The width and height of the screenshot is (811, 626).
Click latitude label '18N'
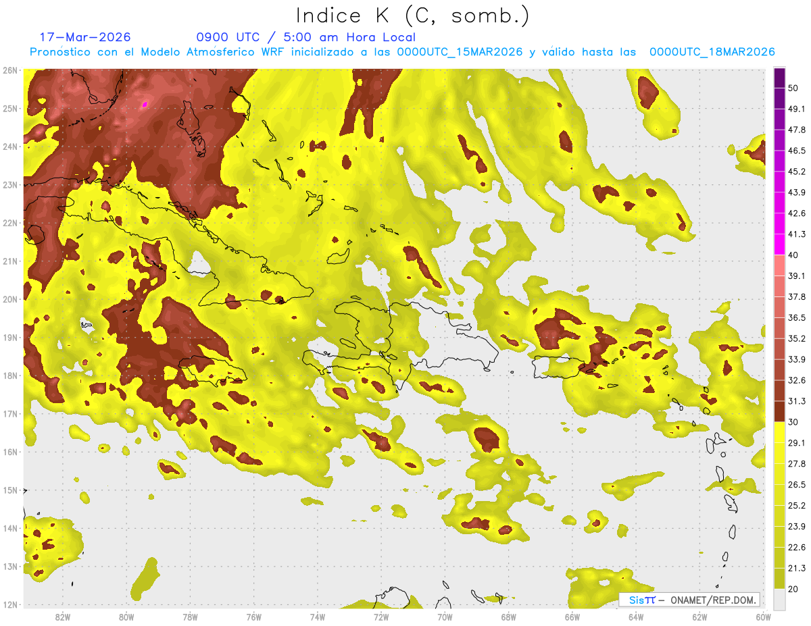tap(9, 375)
